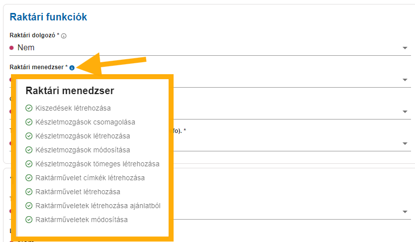Click the Raktárművelet létrehozása check icon

(29, 192)
